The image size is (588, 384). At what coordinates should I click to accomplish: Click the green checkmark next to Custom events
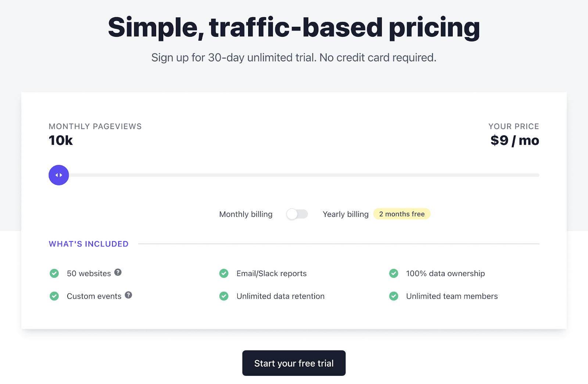[x=54, y=296]
